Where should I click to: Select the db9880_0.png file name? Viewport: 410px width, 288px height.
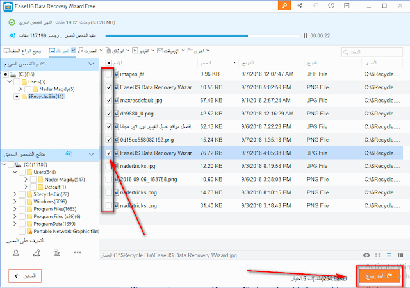[136, 114]
